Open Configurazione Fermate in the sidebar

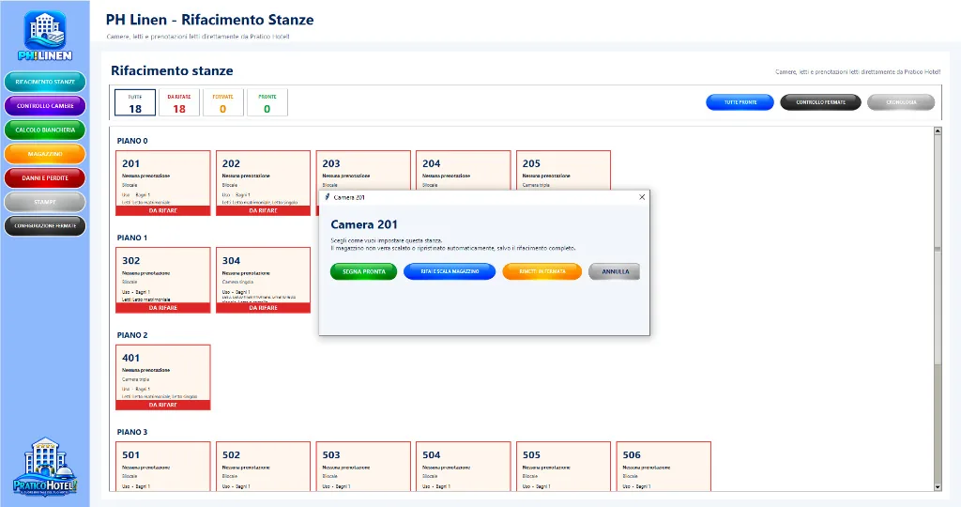(x=45, y=225)
